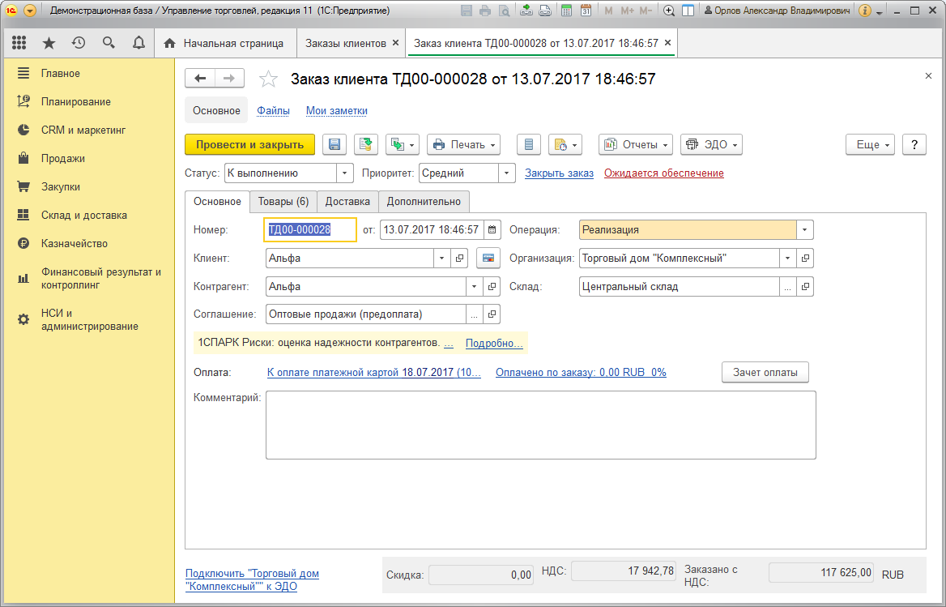Click the zoom scale magnifier in the title bar
The height and width of the screenshot is (607, 946).
pyautogui.click(x=668, y=11)
